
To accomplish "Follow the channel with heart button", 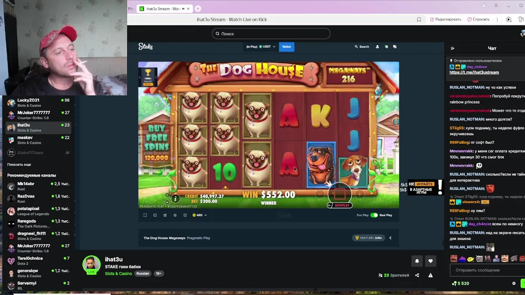I will click(431, 261).
